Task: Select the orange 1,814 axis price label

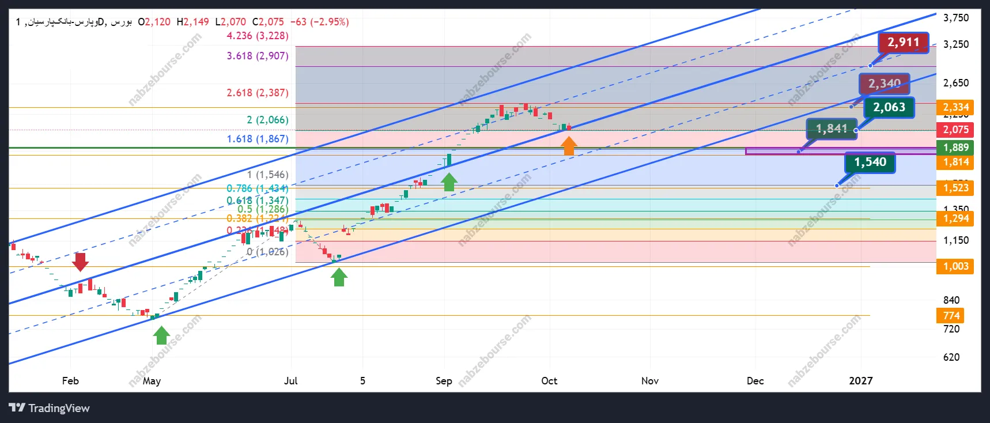Action: [x=956, y=162]
